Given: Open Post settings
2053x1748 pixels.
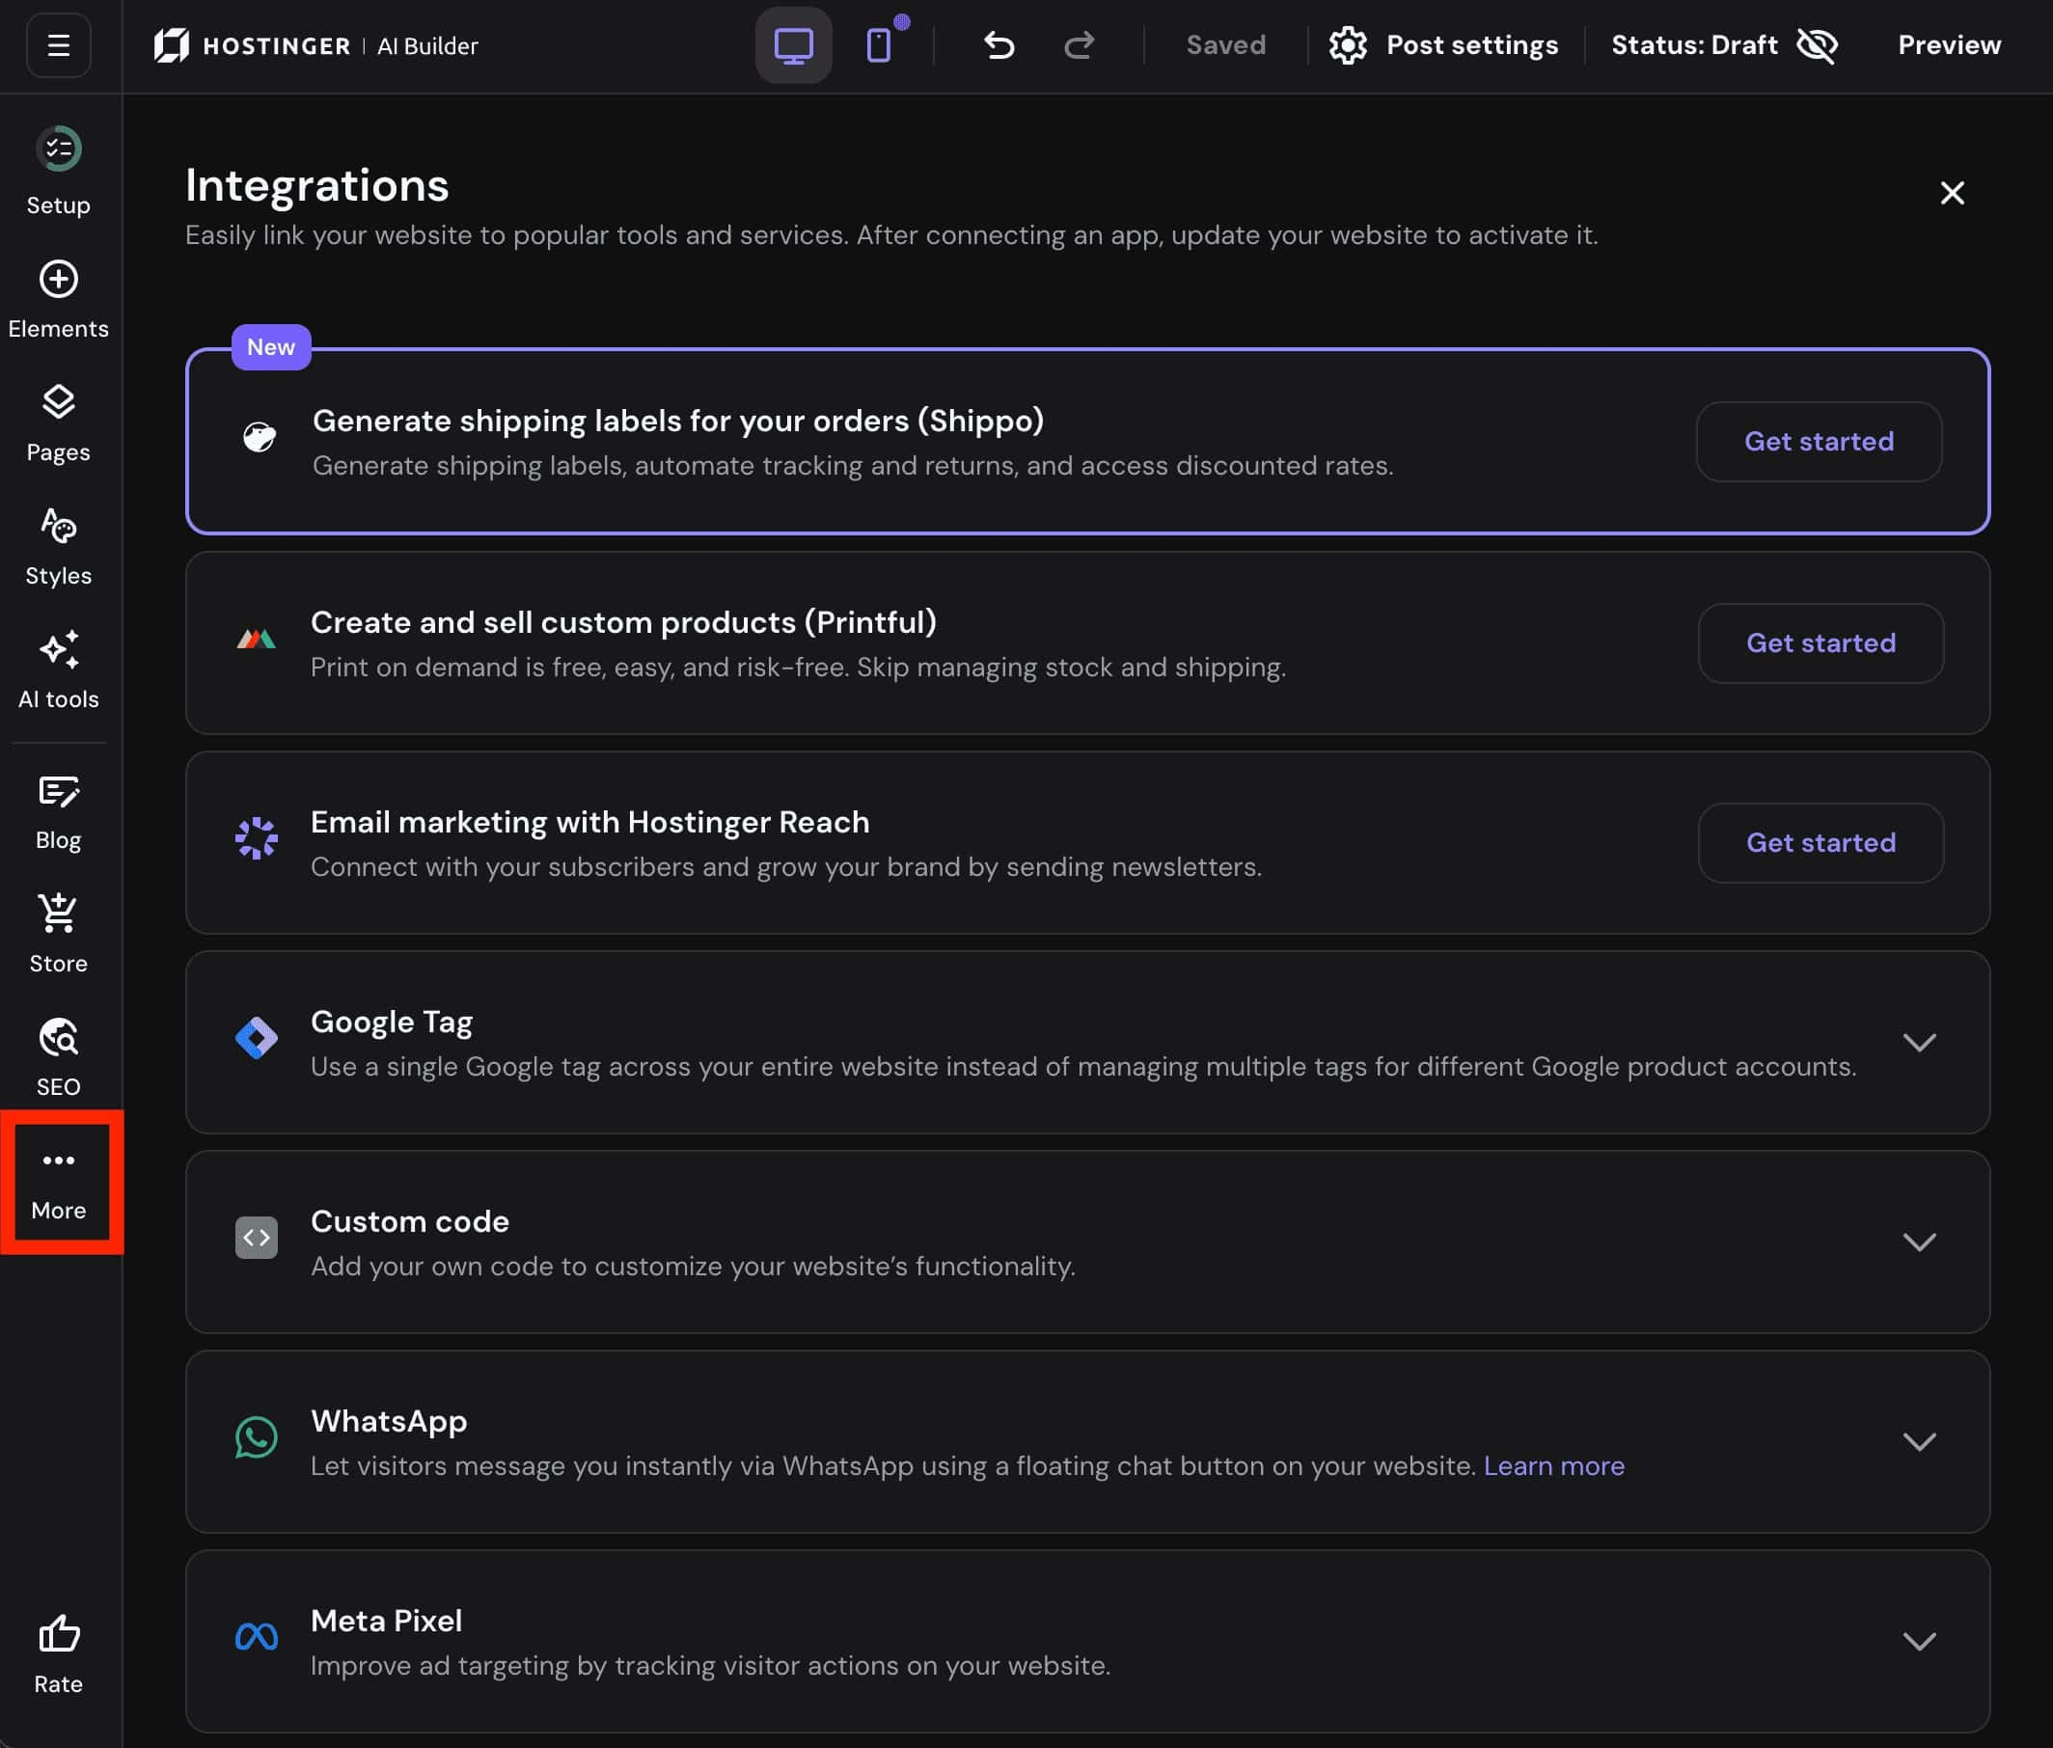Looking at the screenshot, I should tap(1443, 45).
